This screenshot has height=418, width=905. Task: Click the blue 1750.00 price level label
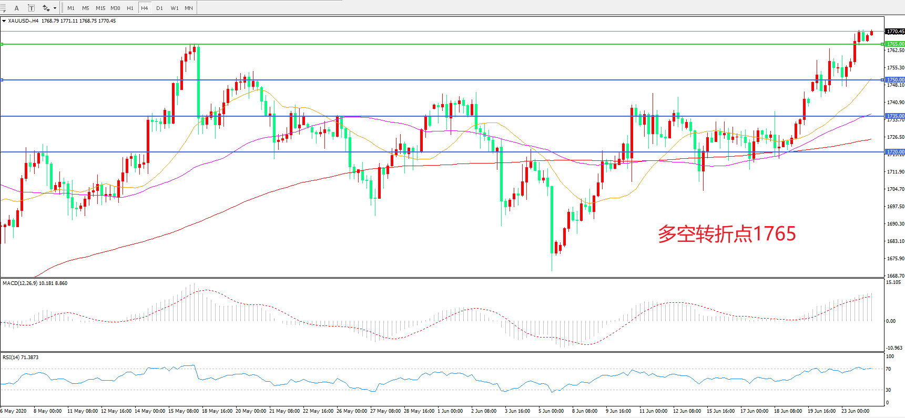(895, 80)
